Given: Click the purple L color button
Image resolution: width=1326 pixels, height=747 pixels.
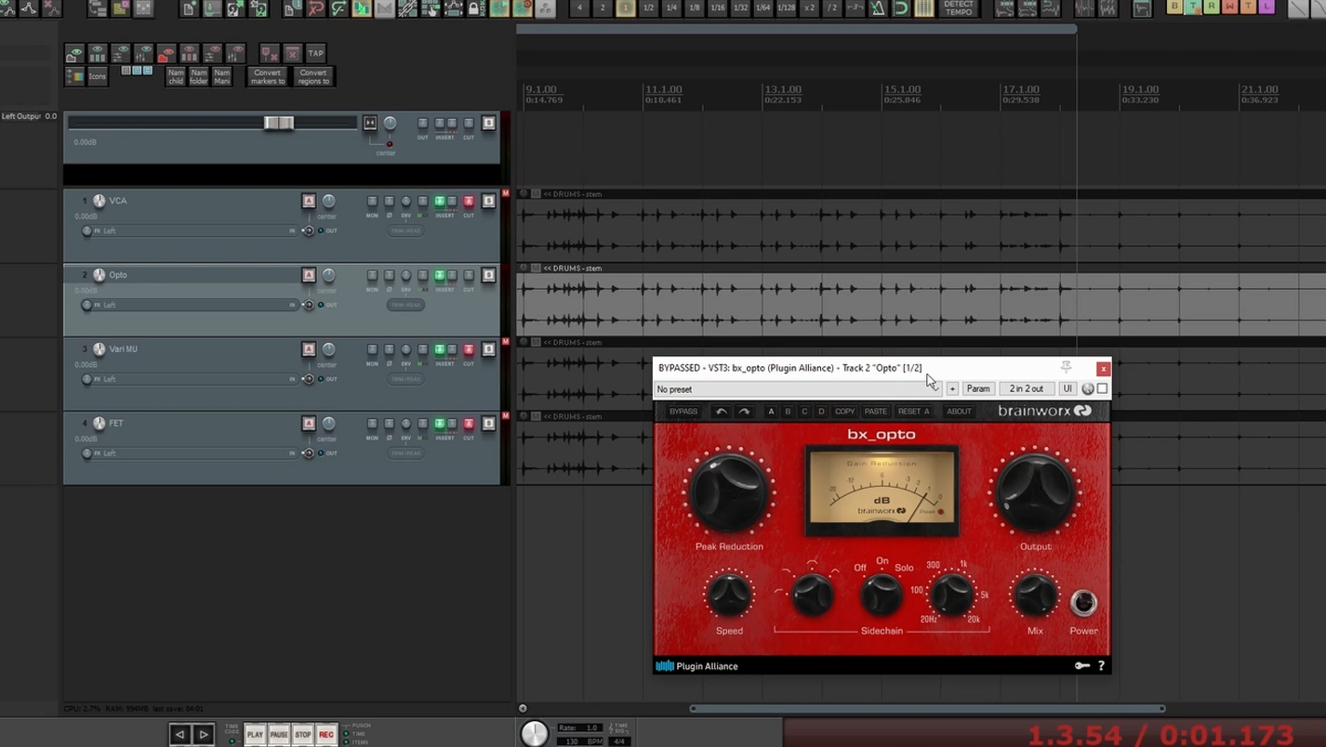Looking at the screenshot, I should click(1266, 7).
